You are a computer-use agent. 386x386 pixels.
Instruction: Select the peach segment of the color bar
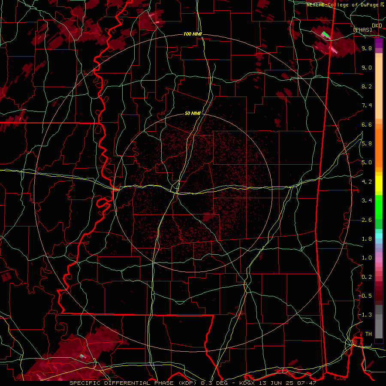(379, 88)
